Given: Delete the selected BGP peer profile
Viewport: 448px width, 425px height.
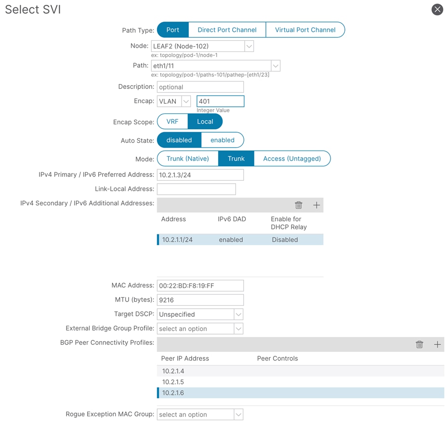Looking at the screenshot, I should coord(419,344).
